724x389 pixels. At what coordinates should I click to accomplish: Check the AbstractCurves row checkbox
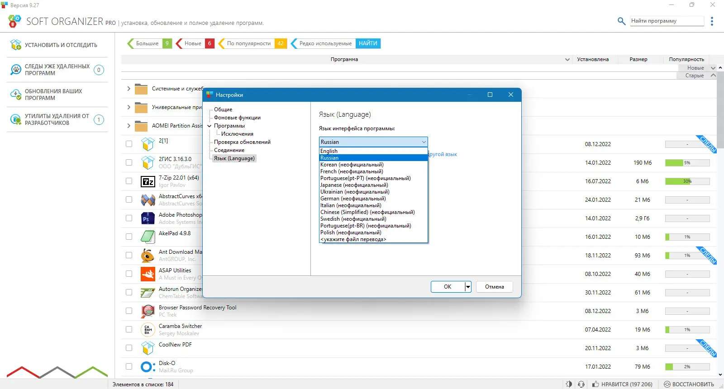pyautogui.click(x=129, y=199)
